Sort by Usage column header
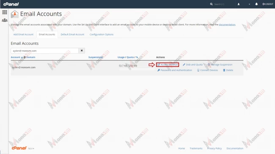 click(x=121, y=57)
